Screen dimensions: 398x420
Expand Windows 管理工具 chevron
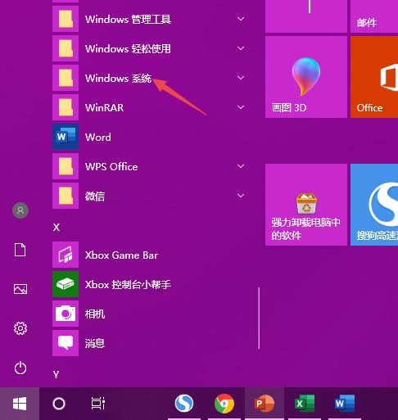click(241, 19)
